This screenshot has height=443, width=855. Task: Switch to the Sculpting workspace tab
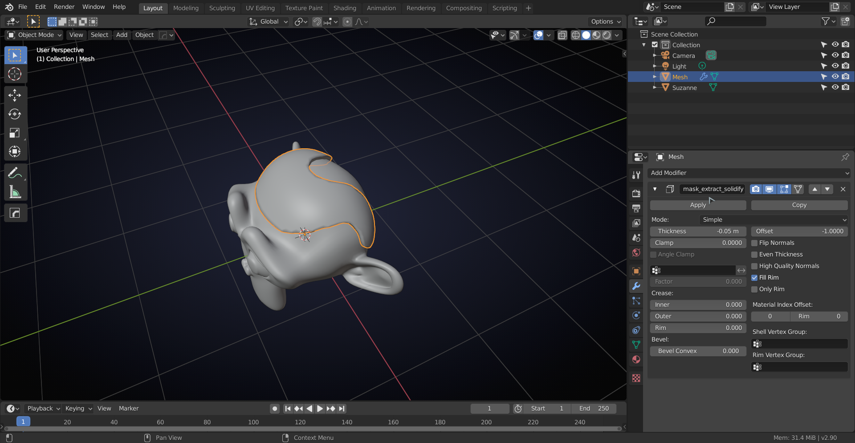(222, 8)
